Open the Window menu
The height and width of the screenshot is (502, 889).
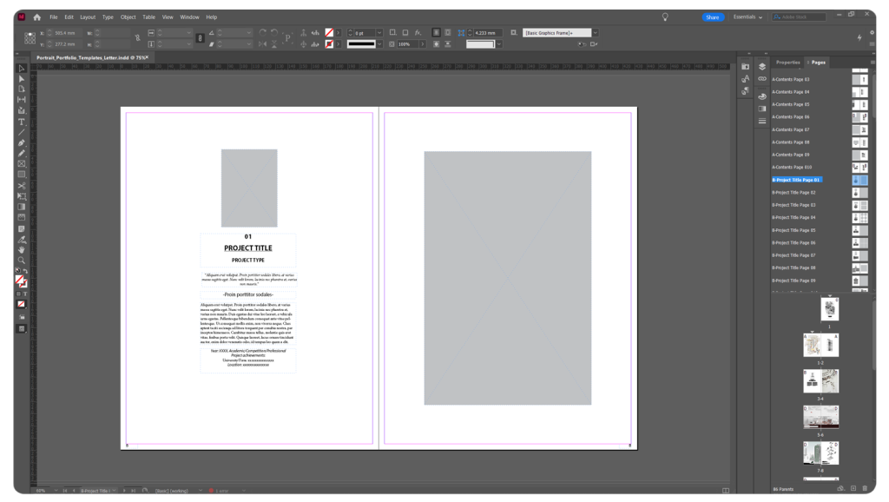pyautogui.click(x=189, y=17)
